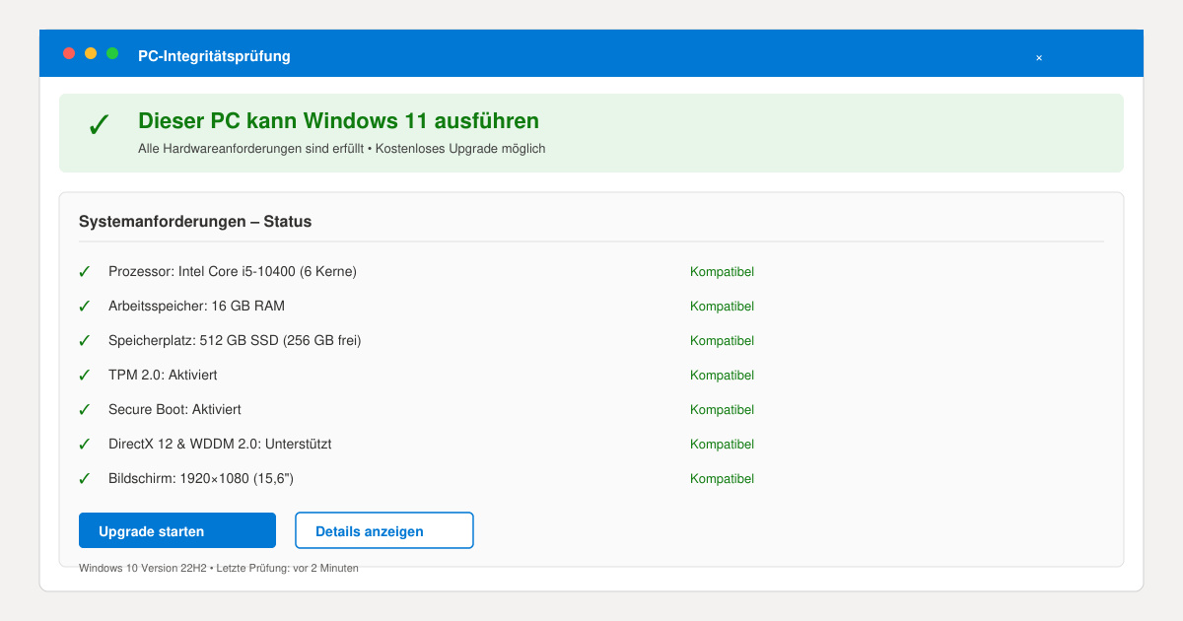Click Kompatibel status in Speicherplatz row
Image resolution: width=1183 pixels, height=621 pixels.
click(x=722, y=341)
